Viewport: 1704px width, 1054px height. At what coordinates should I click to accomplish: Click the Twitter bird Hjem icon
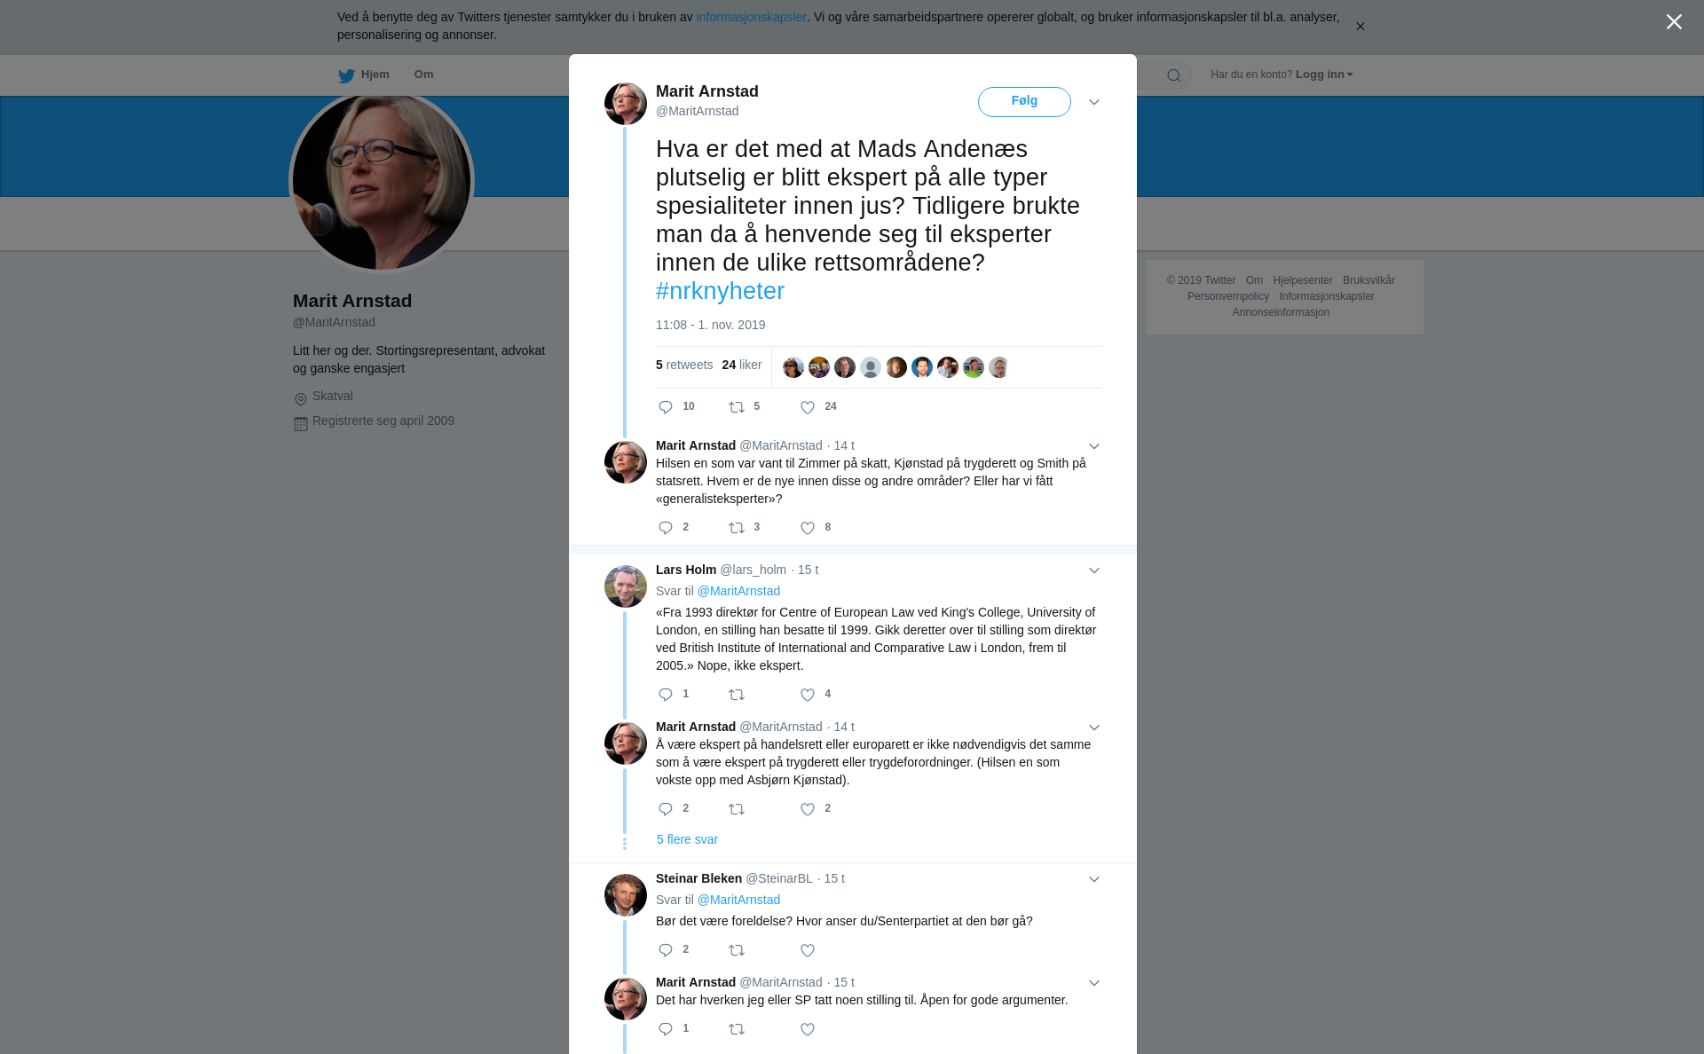point(346,75)
